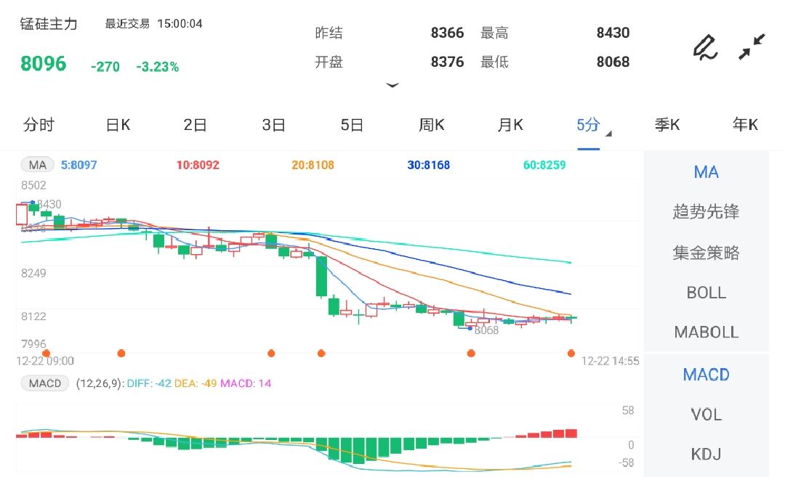
Task: Click the MA indicator pill label
Action: click(x=38, y=165)
